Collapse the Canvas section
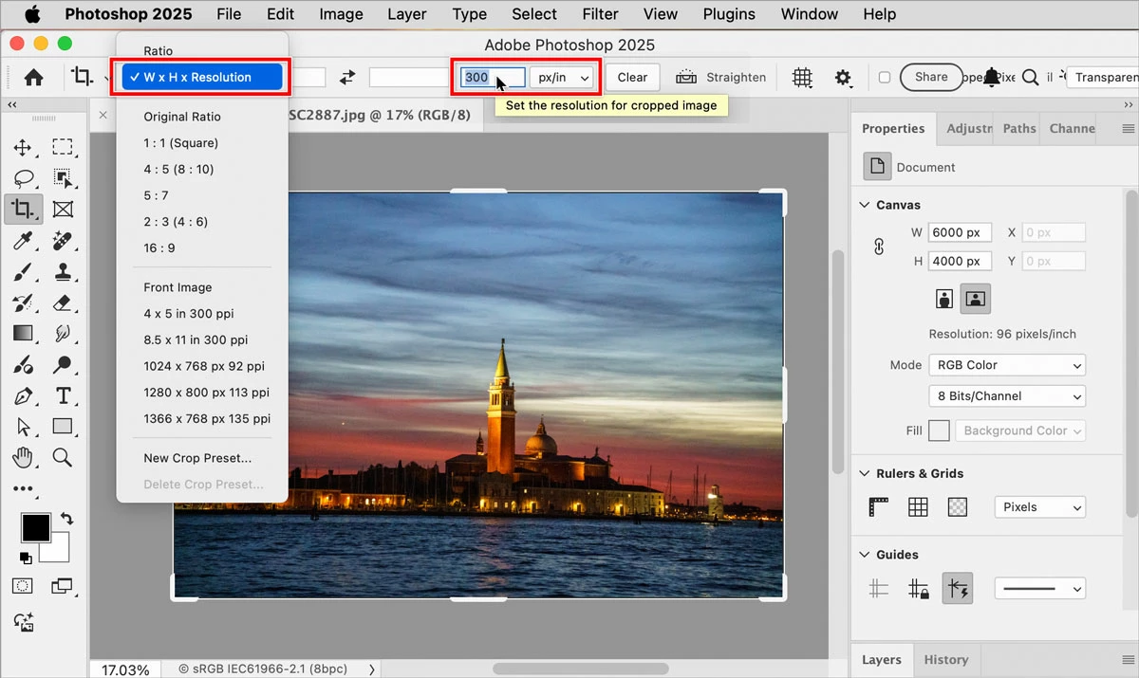The image size is (1139, 678). (865, 205)
